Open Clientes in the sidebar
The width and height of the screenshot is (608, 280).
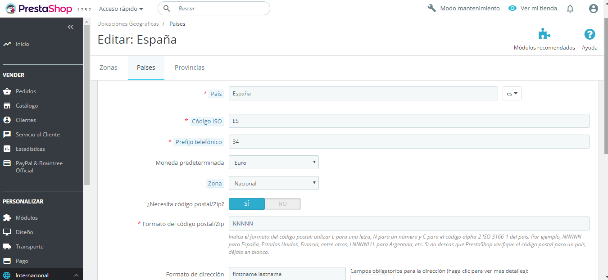coord(26,120)
